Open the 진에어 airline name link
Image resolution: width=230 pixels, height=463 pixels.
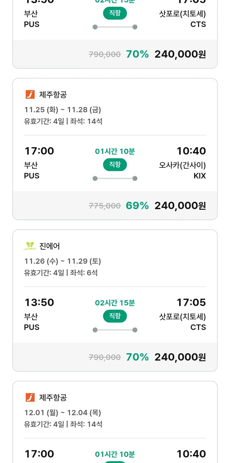(50, 246)
